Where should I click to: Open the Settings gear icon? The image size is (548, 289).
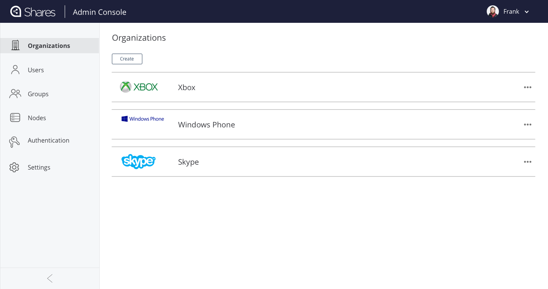tap(14, 167)
